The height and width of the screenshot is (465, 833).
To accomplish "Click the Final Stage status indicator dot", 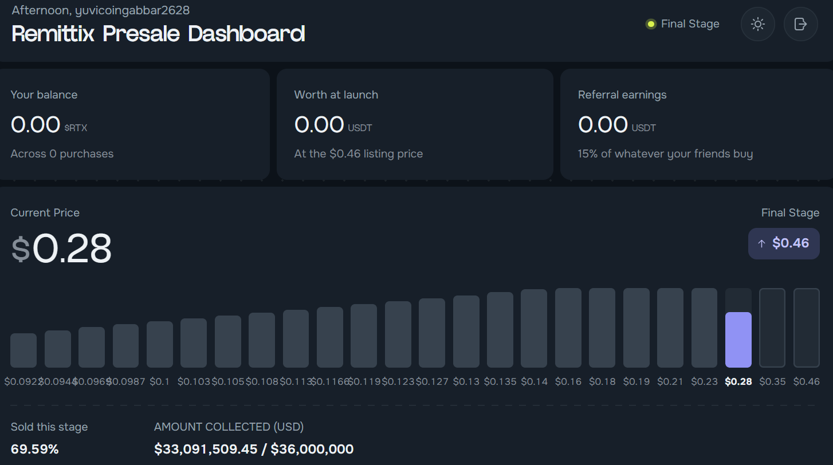I will (650, 24).
